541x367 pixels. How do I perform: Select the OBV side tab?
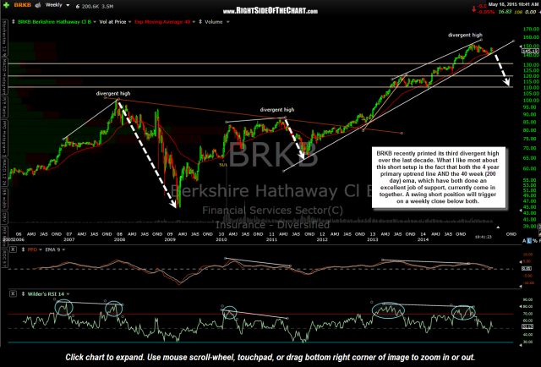pyautogui.click(x=4, y=218)
